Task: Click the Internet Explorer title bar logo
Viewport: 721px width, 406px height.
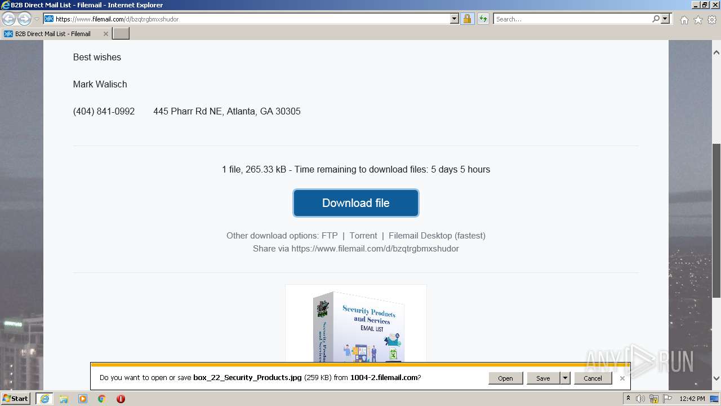Action: coord(6,5)
